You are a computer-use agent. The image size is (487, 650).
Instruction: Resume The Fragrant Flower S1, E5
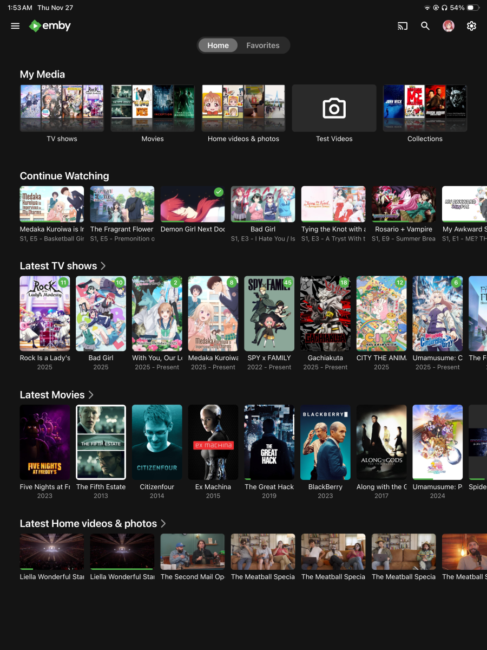point(122,204)
